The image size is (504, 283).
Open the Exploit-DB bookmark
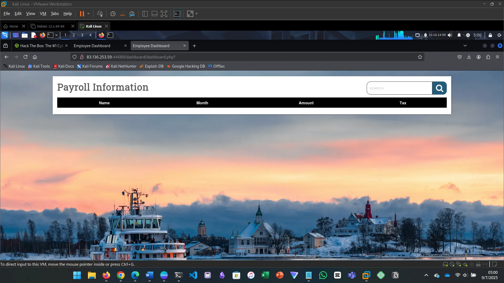(152, 66)
